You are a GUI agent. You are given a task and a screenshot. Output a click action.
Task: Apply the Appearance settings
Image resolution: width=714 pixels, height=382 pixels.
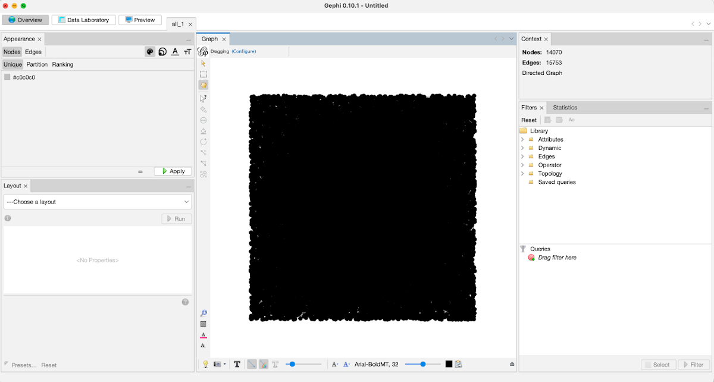(x=173, y=171)
